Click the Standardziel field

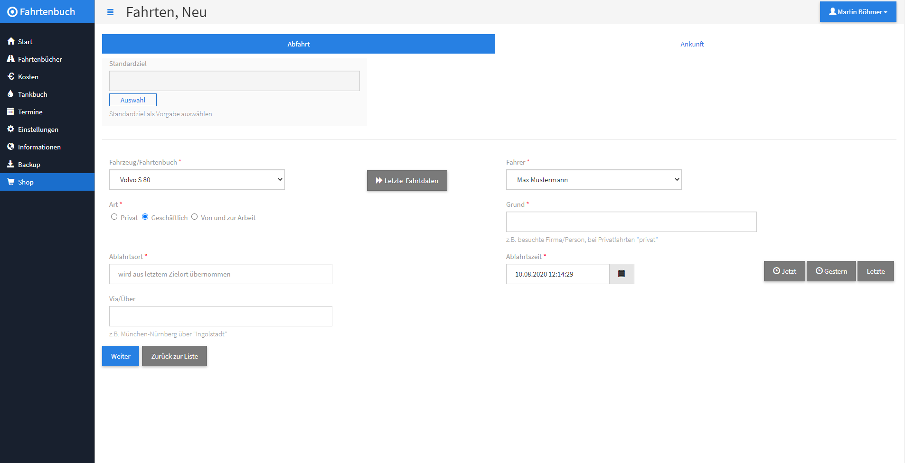tap(235, 81)
